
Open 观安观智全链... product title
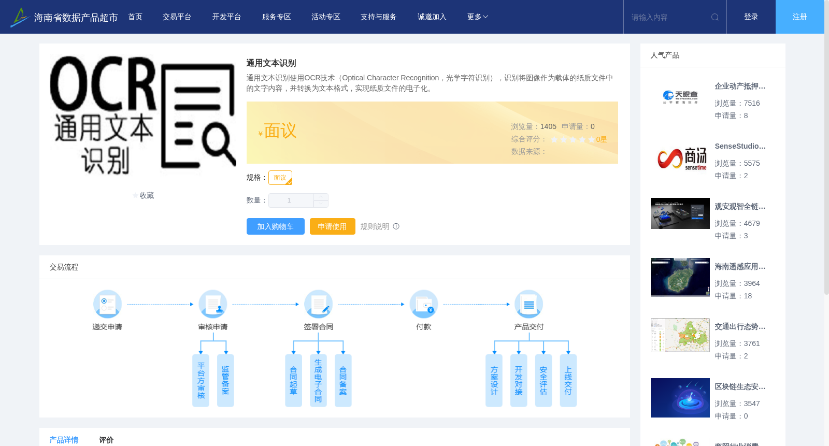[740, 207]
